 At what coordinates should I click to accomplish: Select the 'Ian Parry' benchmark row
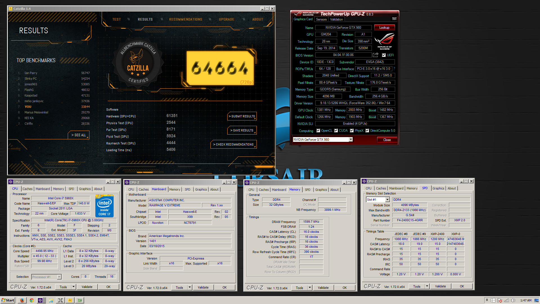point(53,73)
